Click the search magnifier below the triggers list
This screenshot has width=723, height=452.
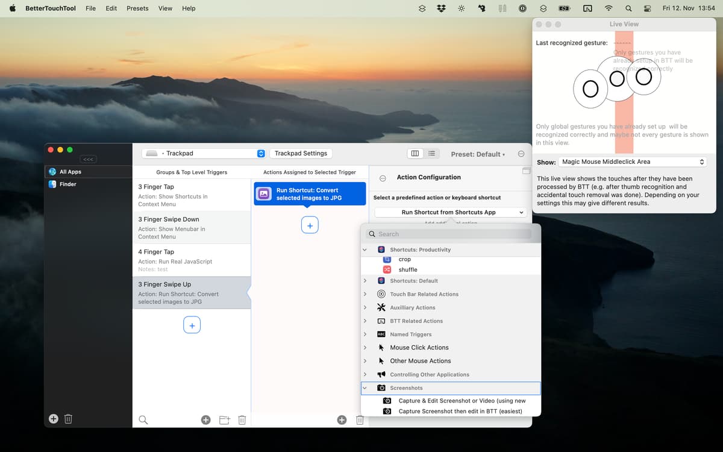143,420
